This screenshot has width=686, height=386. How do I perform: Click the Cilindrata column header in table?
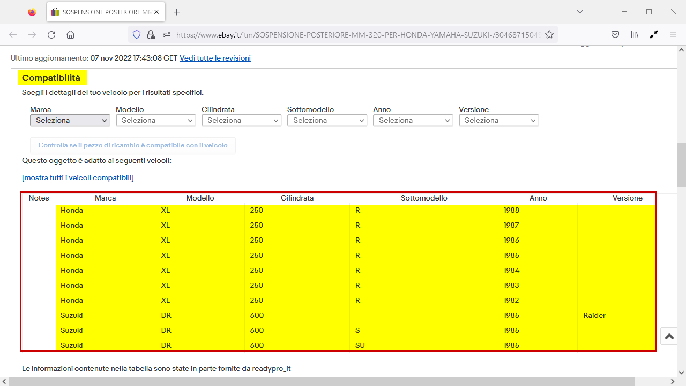(x=297, y=198)
